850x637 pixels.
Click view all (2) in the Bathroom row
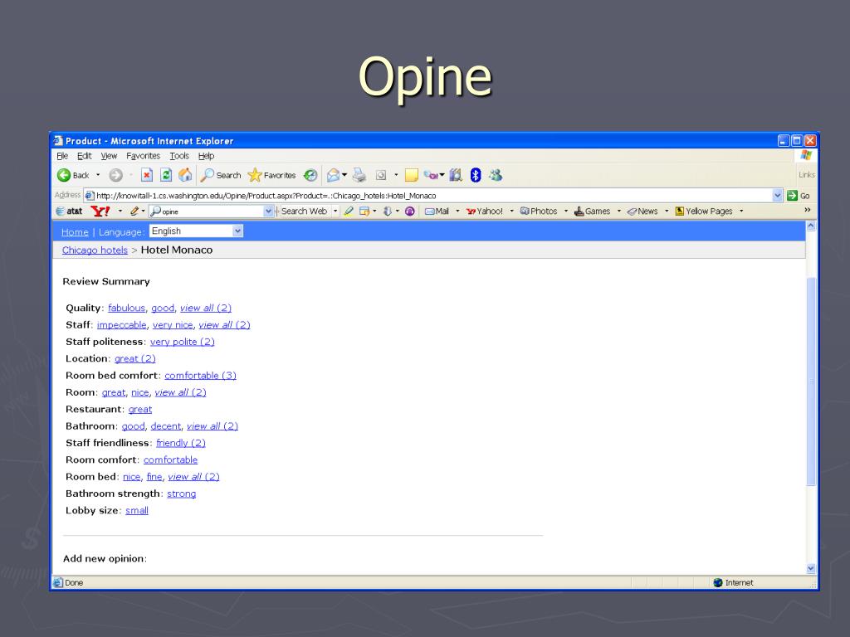pyautogui.click(x=212, y=426)
